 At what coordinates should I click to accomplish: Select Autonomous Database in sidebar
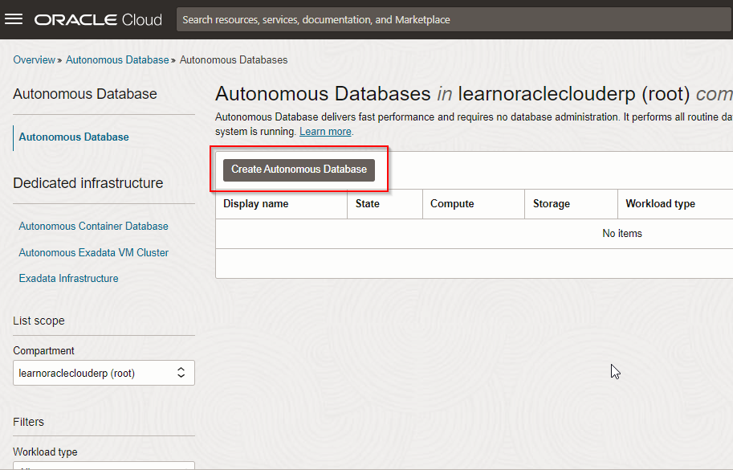(74, 137)
